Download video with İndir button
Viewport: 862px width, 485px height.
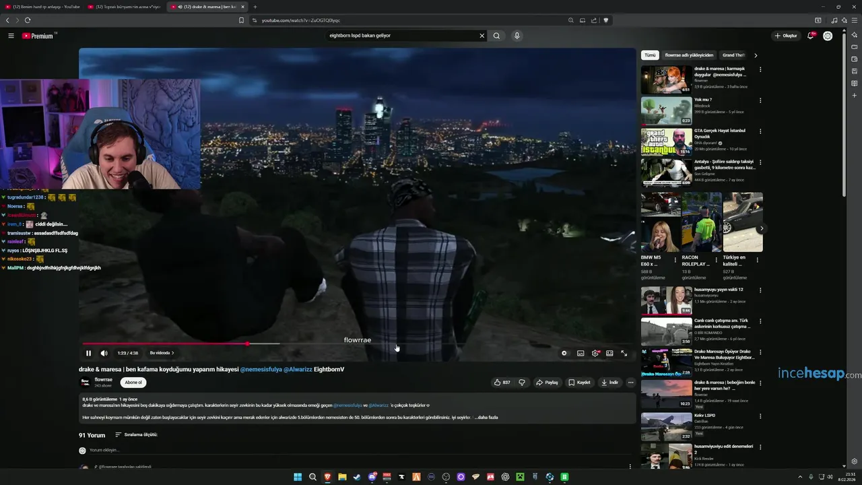point(609,382)
